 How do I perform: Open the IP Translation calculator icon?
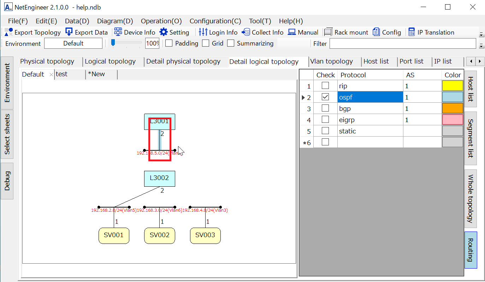[412, 32]
